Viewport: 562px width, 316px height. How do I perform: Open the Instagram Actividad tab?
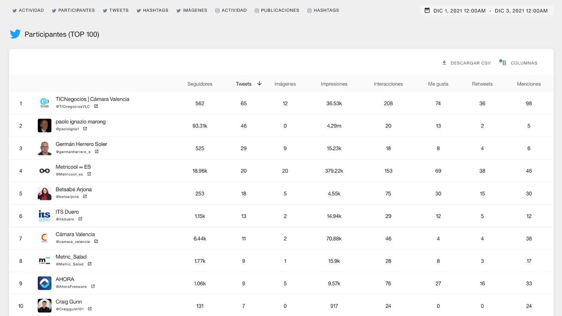(231, 10)
